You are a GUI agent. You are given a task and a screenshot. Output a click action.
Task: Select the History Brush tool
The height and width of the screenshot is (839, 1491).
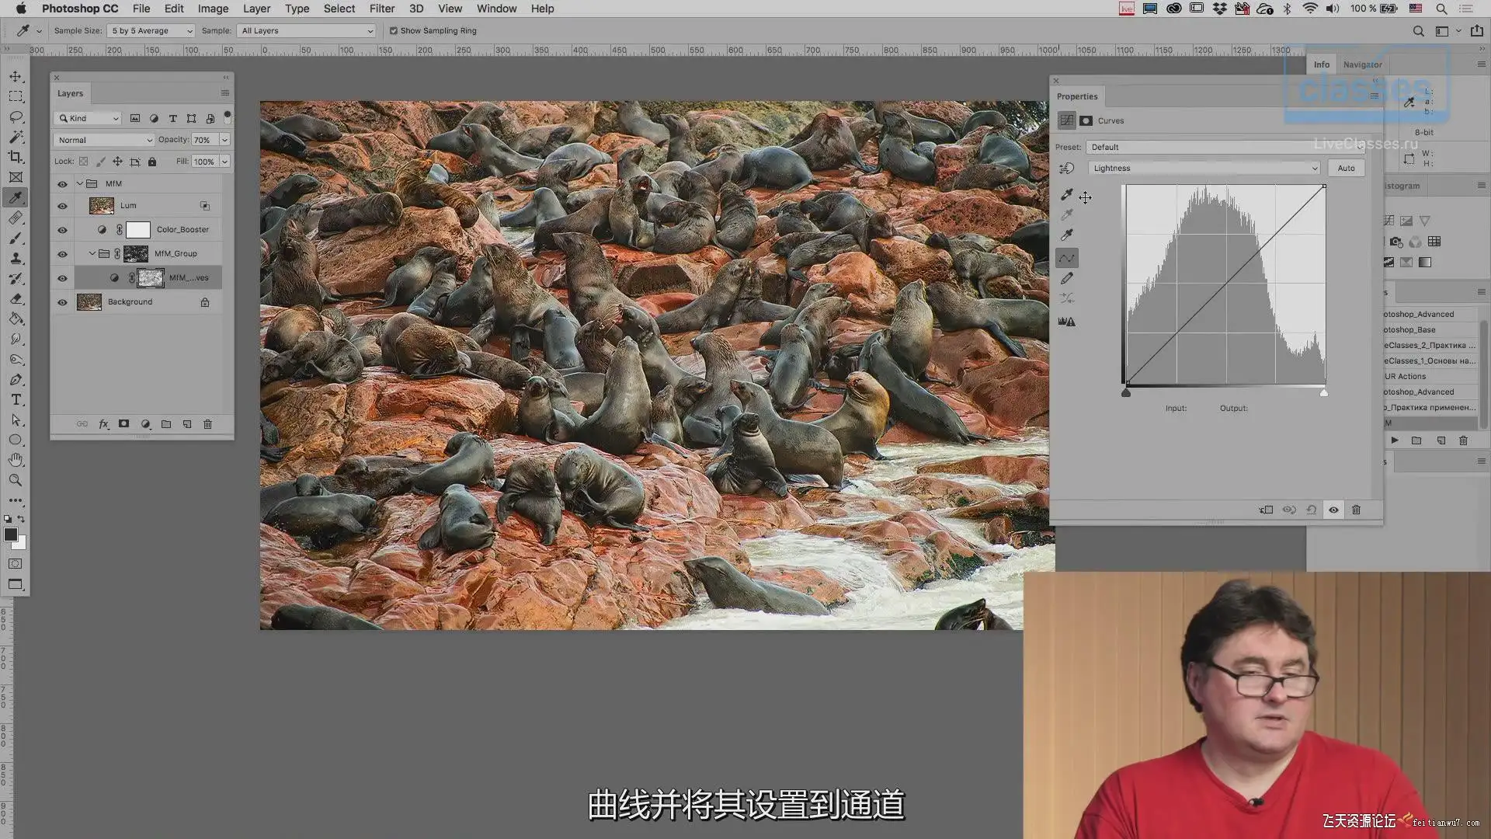pos(16,278)
